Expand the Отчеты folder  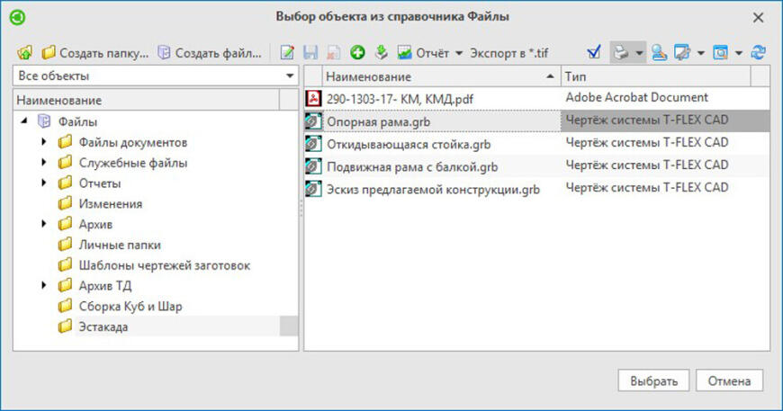44,183
